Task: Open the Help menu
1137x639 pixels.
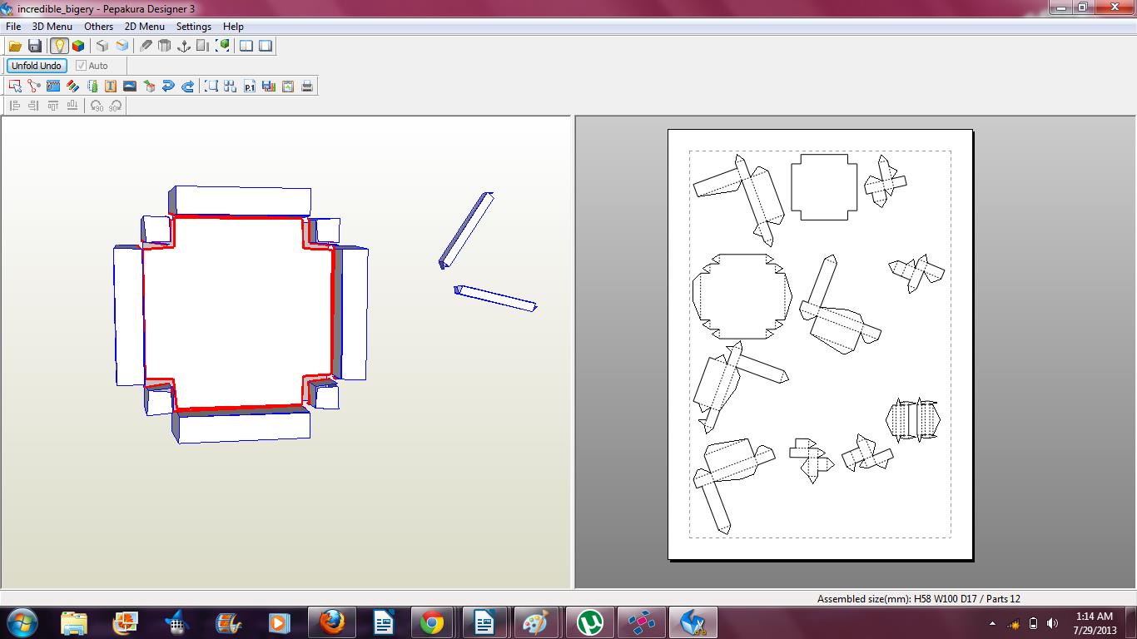Action: tap(234, 27)
